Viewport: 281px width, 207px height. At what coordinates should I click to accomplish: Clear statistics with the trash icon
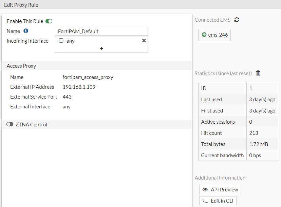click(258, 73)
